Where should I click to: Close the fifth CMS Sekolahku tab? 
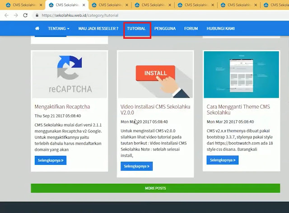point(213,5)
